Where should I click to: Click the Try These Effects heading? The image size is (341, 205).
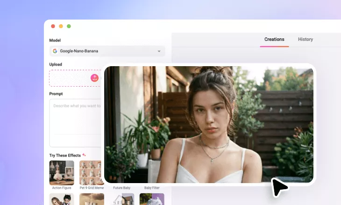click(x=65, y=155)
